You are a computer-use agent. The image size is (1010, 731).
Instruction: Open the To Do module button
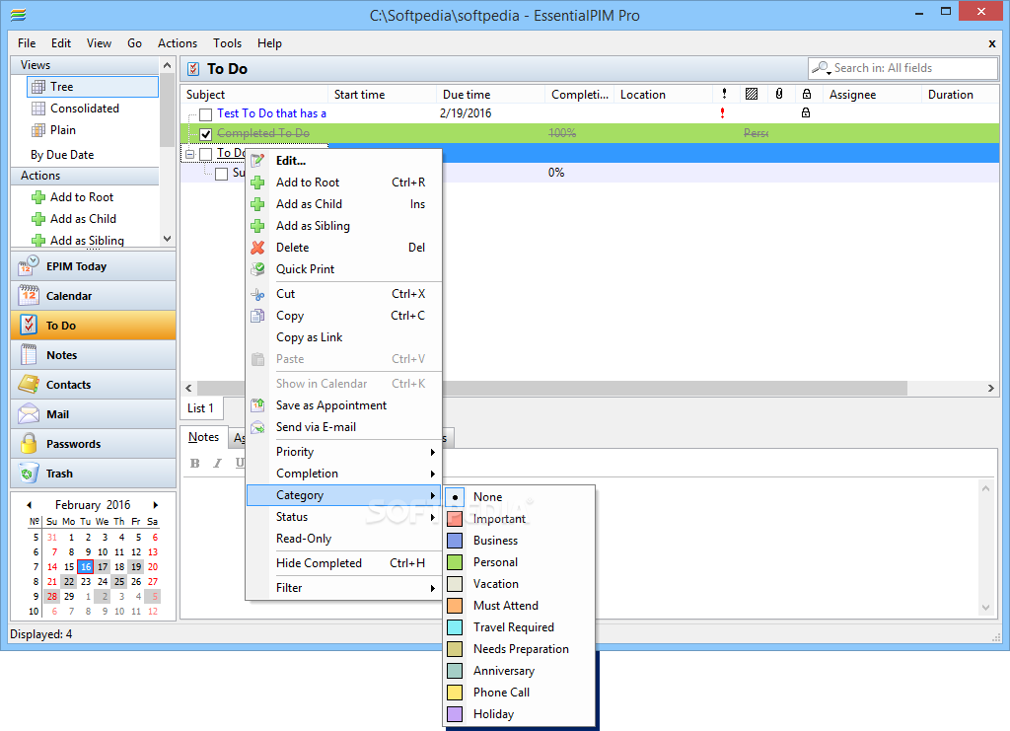pos(94,326)
